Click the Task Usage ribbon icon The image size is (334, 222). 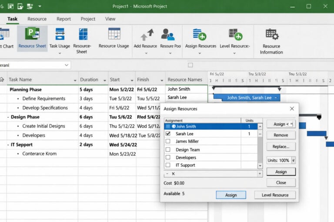click(60, 34)
